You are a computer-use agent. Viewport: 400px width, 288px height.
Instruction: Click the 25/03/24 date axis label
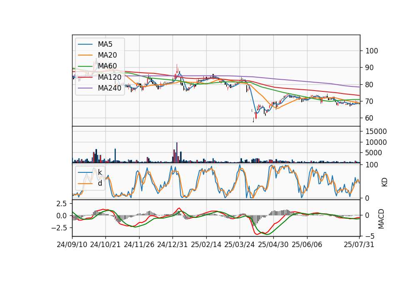[240, 245]
